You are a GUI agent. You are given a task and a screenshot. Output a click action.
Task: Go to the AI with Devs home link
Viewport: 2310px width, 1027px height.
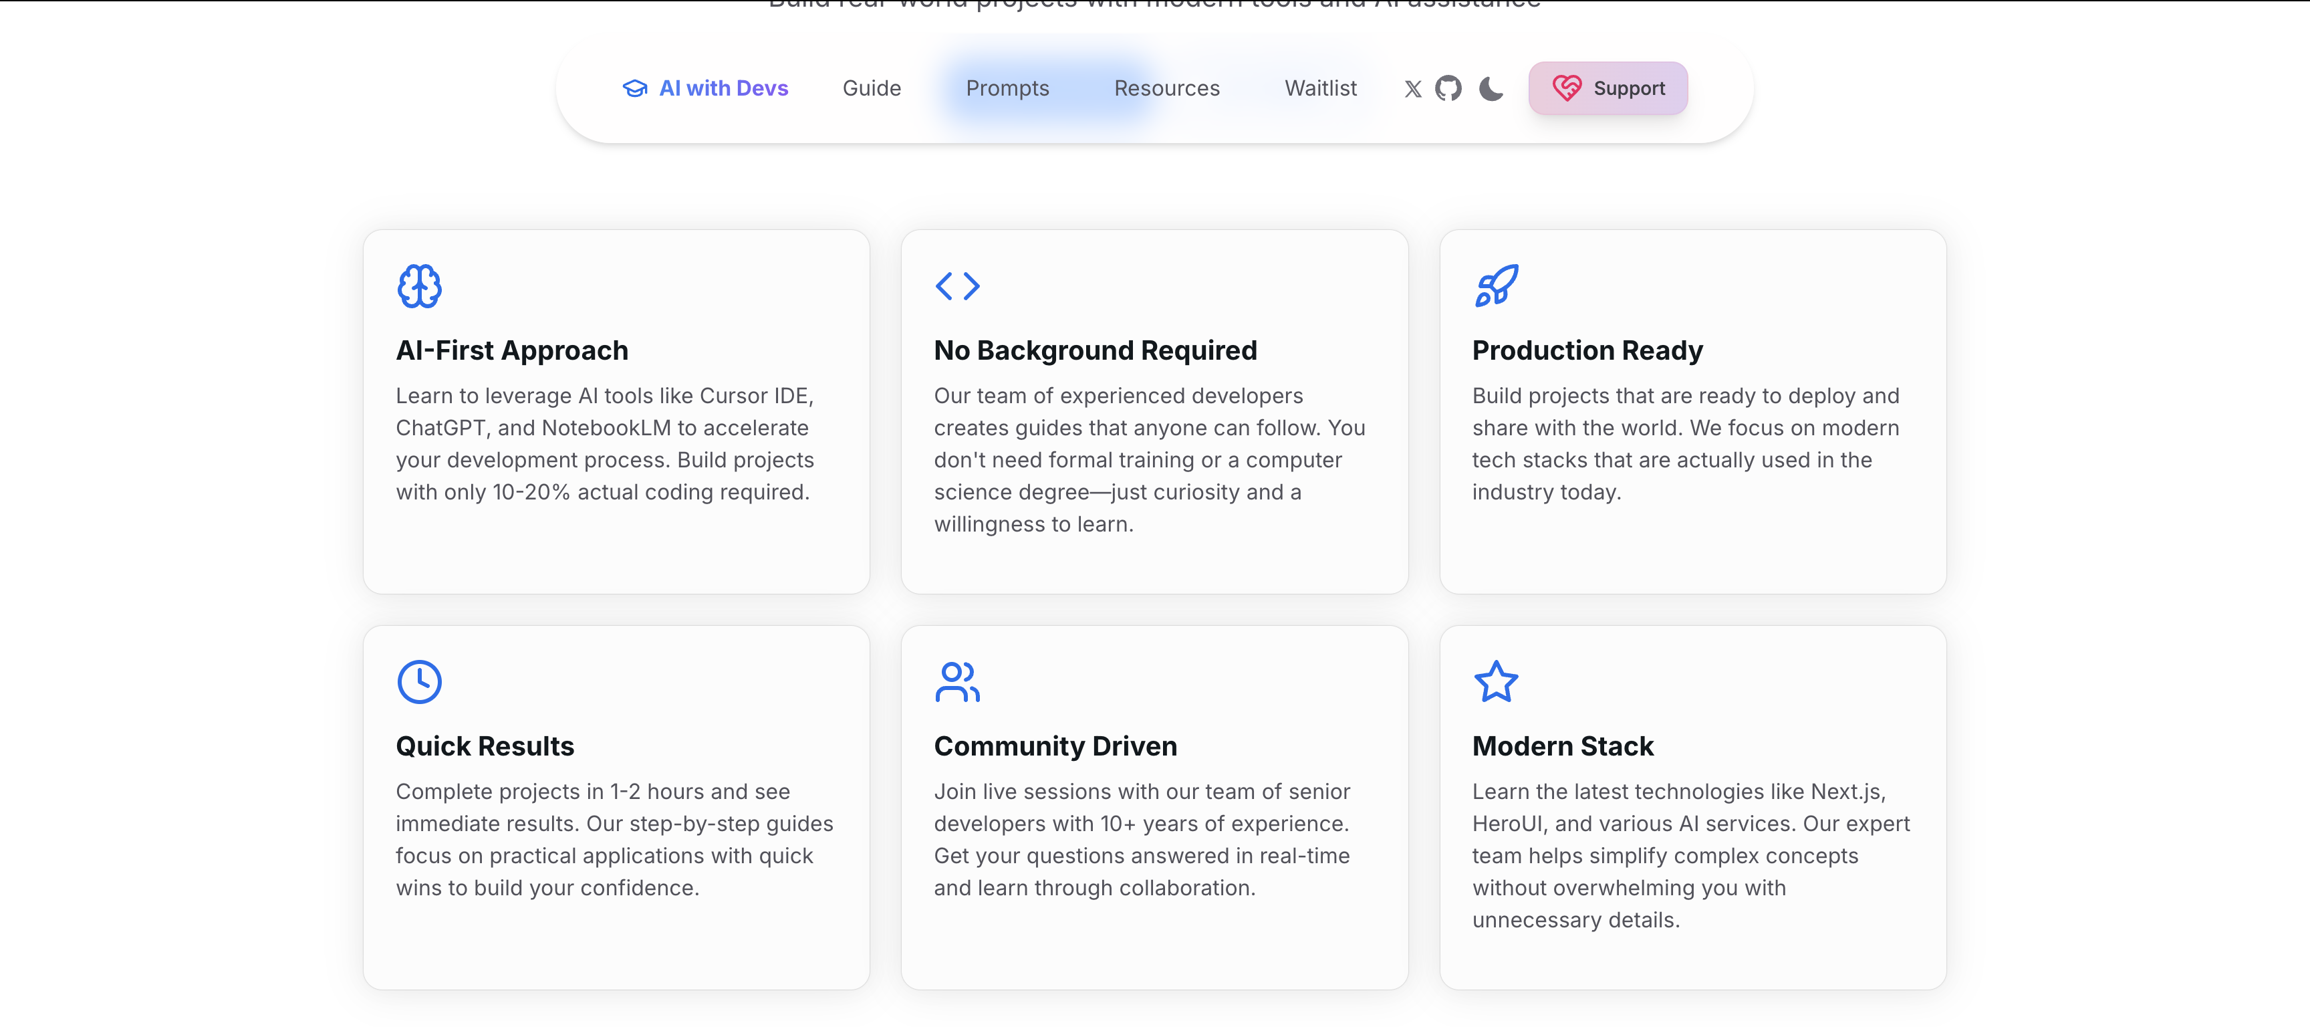click(x=706, y=88)
